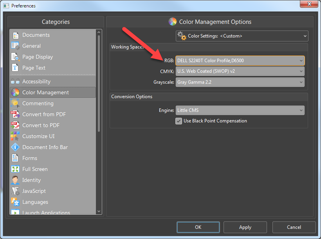Screen dimensions: 321x239
Task: Click the Full Screen arrows icon
Action: click(15, 169)
